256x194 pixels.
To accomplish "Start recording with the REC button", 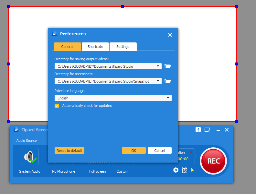I will tap(214, 161).
